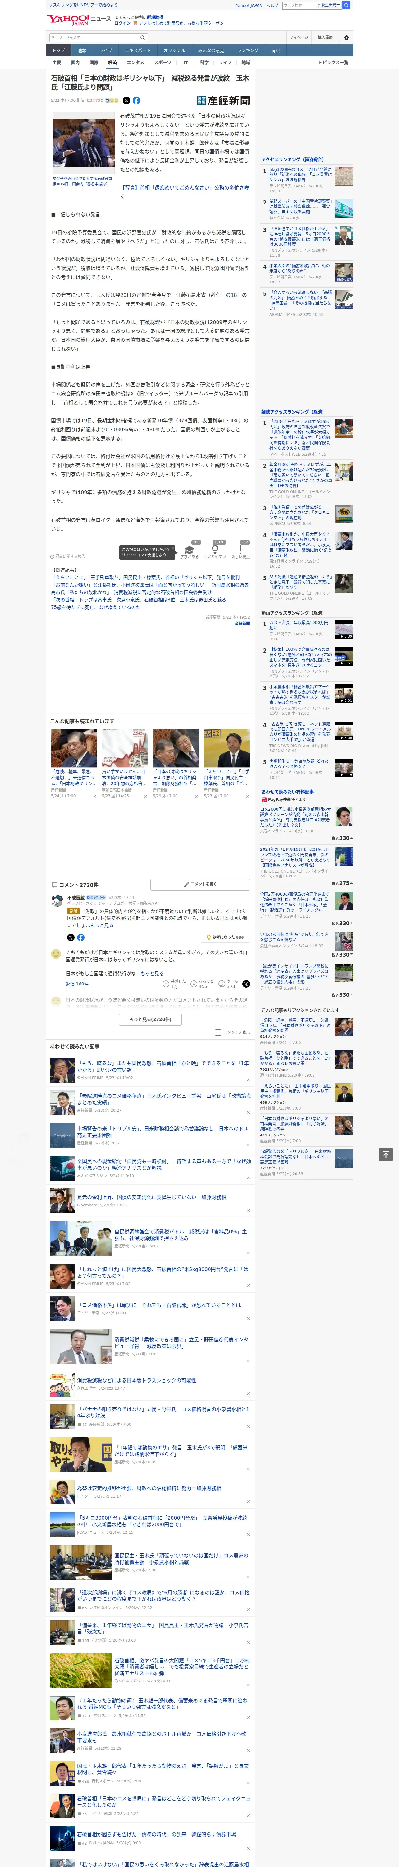Open 【写真】首相「愚痴めいてごめんなさい」 link
399x1867 pixels.
pos(185,191)
